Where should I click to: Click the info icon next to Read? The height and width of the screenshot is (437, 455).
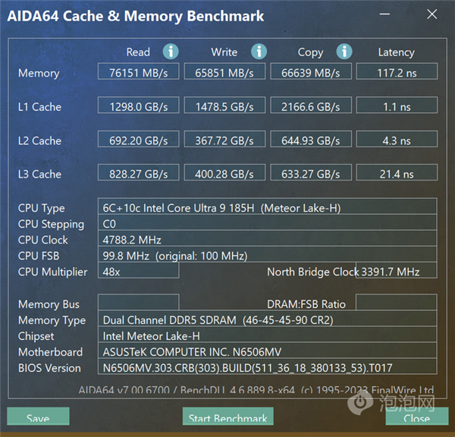(x=171, y=52)
